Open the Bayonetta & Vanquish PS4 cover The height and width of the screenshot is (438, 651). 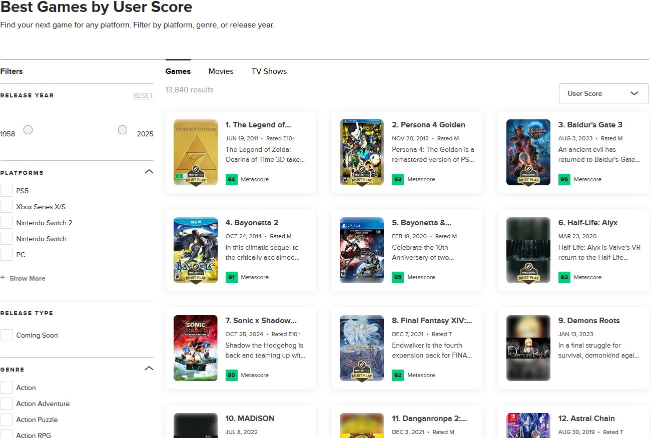[362, 250]
